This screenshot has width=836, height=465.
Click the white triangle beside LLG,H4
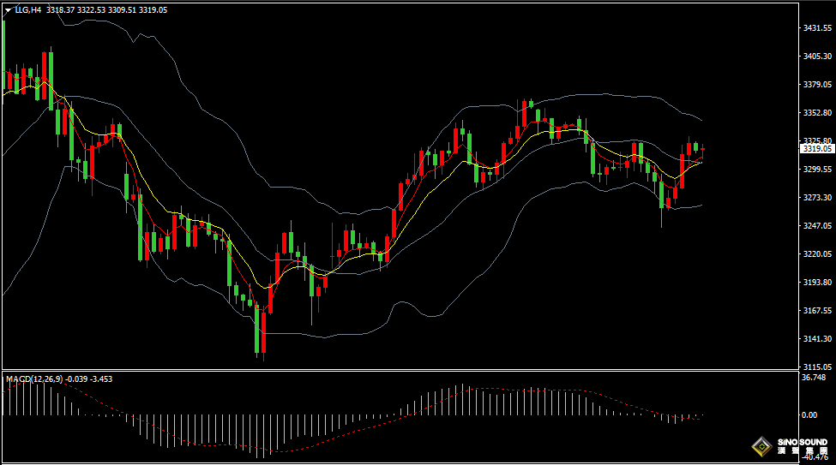[x=8, y=10]
